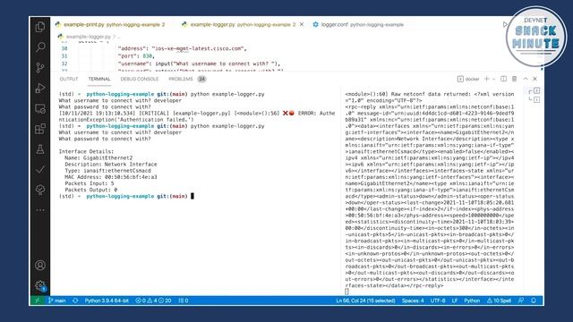The image size is (573, 322).
Task: Open the Explorer view in activity bar
Action: (x=40, y=27)
